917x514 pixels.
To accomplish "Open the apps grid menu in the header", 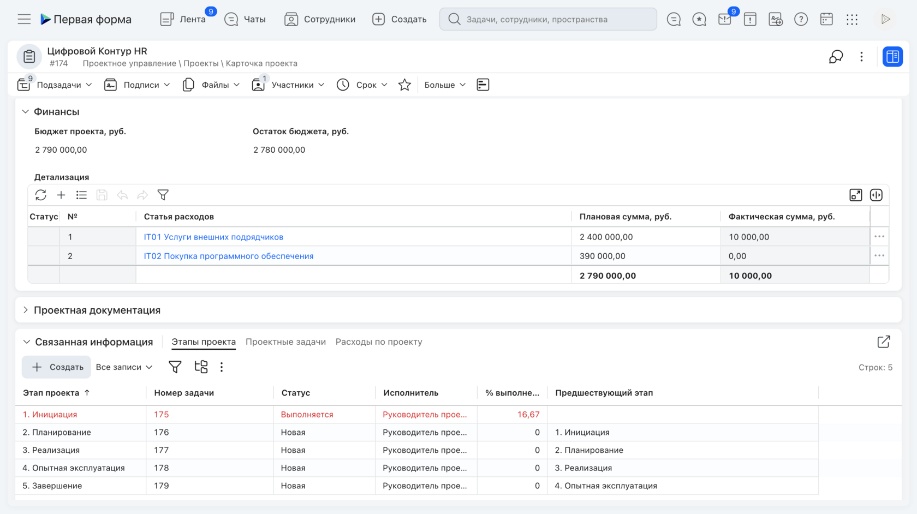I will pyautogui.click(x=851, y=19).
